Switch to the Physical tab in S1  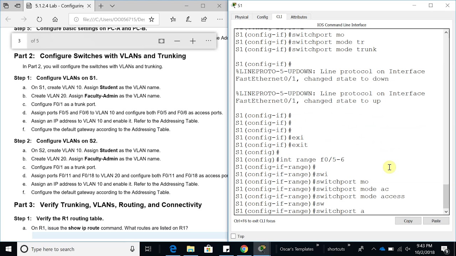tap(242, 17)
